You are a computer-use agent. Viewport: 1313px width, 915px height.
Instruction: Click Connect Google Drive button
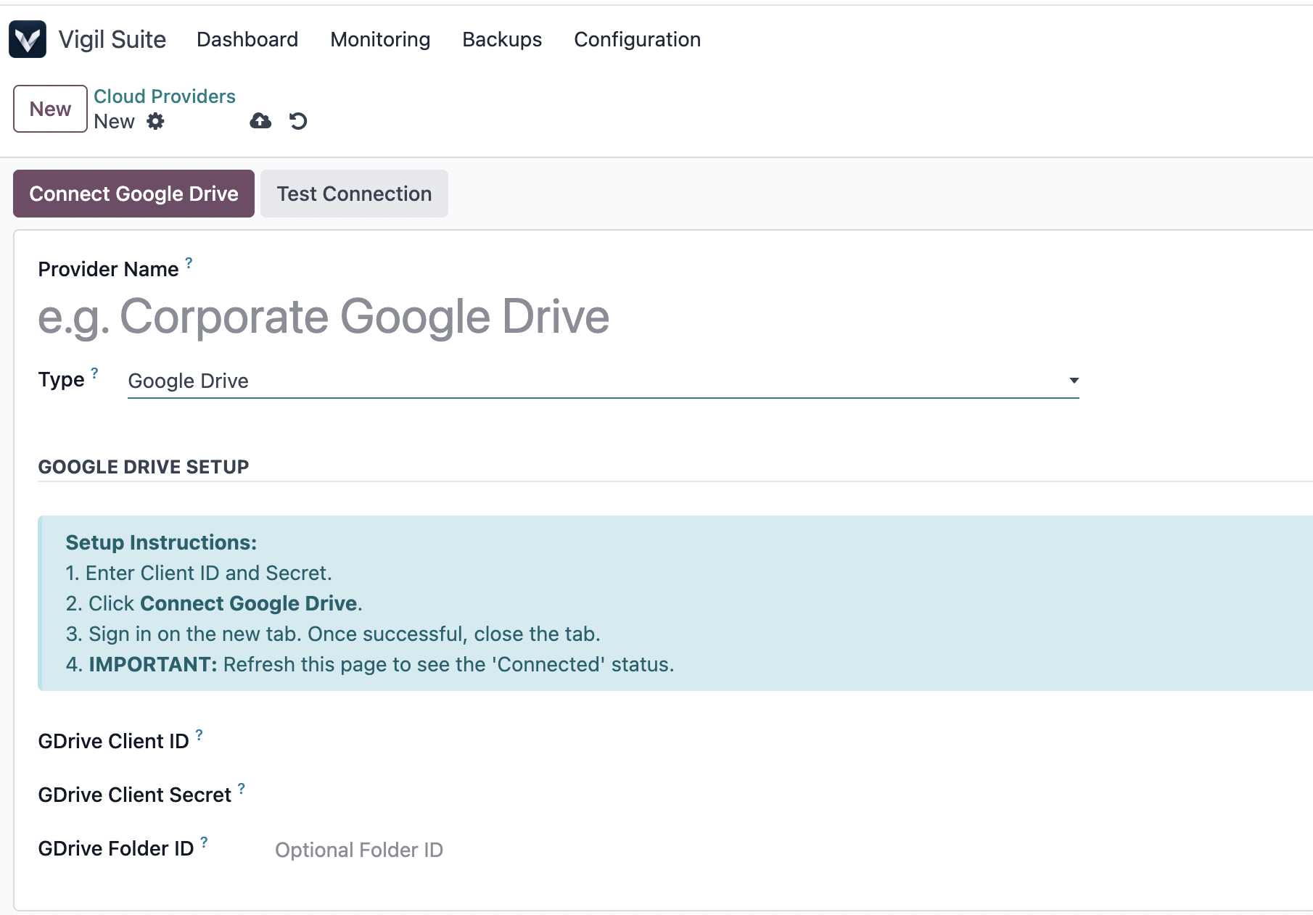(x=133, y=194)
